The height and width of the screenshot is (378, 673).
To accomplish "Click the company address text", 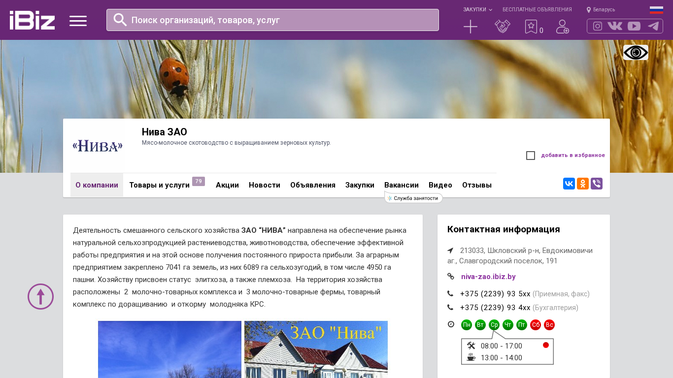I will (520, 255).
